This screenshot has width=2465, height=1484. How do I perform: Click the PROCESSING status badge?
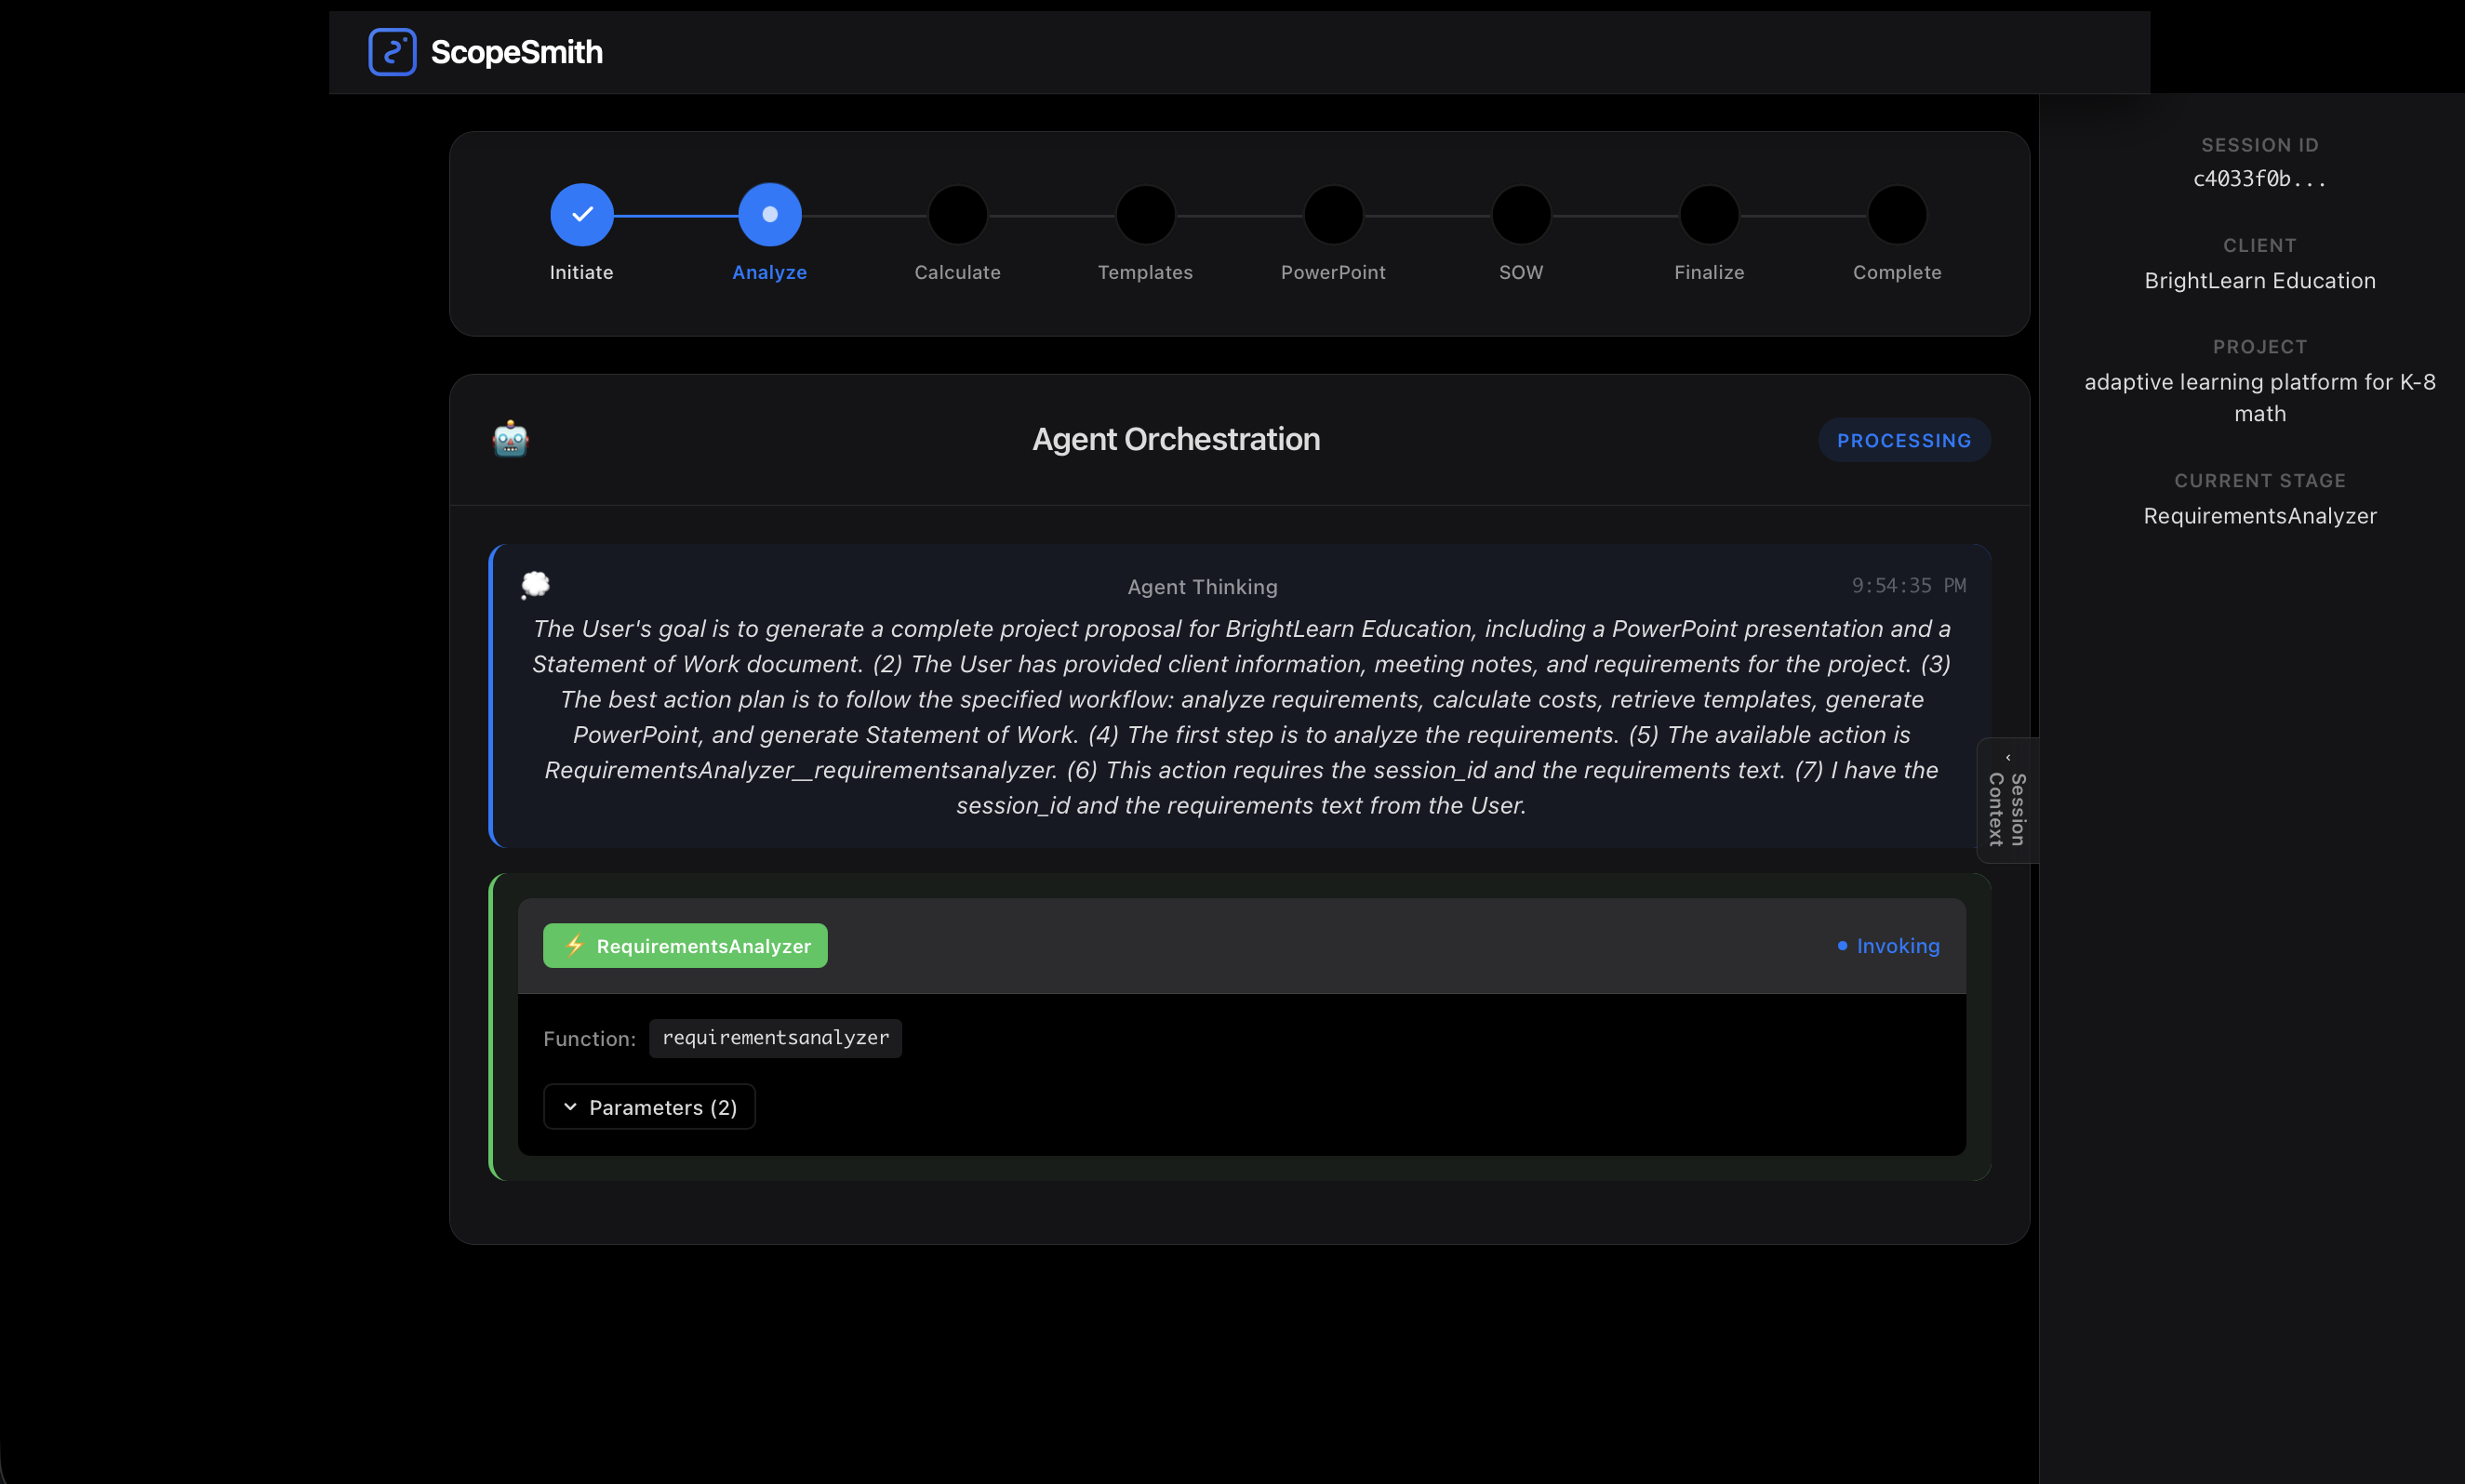[x=1903, y=440]
